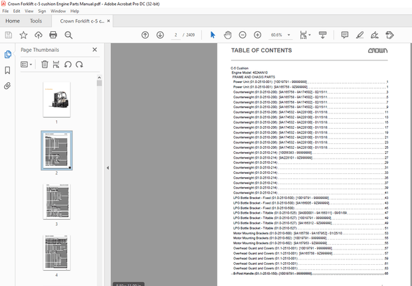Rotate page counterclockwise

coord(68,64)
